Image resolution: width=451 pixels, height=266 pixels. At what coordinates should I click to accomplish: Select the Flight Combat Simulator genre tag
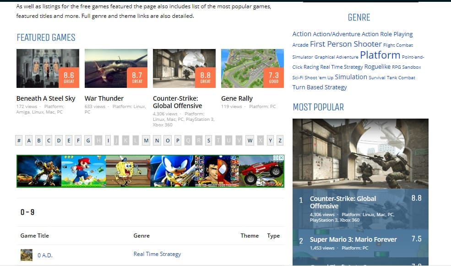point(398,45)
